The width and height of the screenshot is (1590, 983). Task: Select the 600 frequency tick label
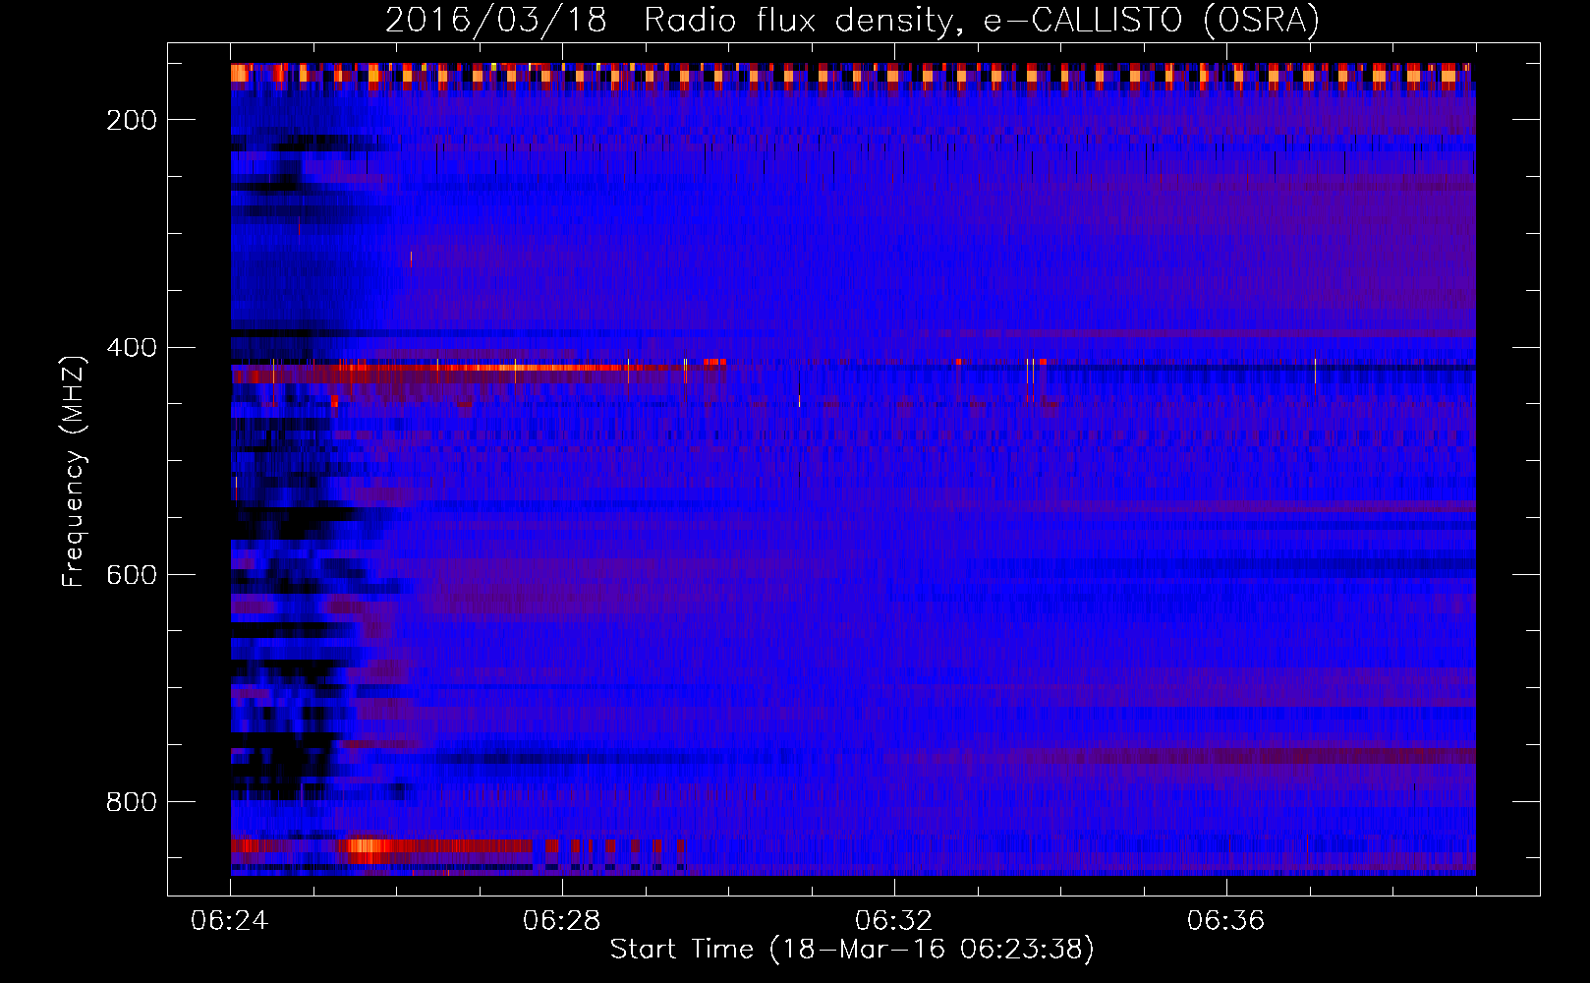pos(132,575)
